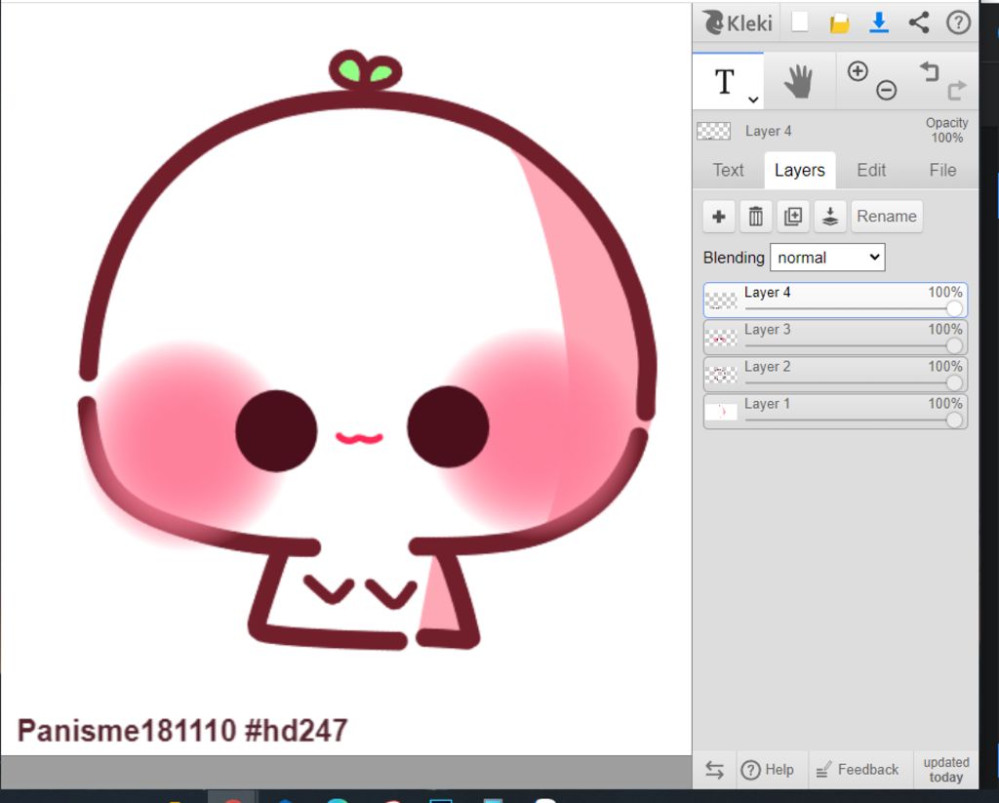Zoom in on the canvas
Screen dimensions: 999x803
pos(858,71)
